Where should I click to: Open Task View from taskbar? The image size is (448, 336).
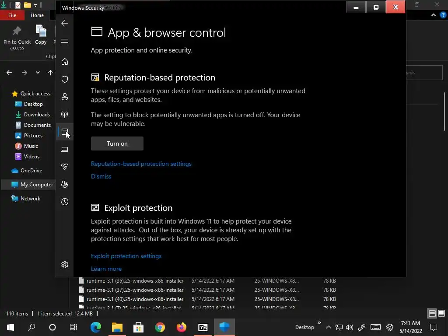(x=73, y=327)
